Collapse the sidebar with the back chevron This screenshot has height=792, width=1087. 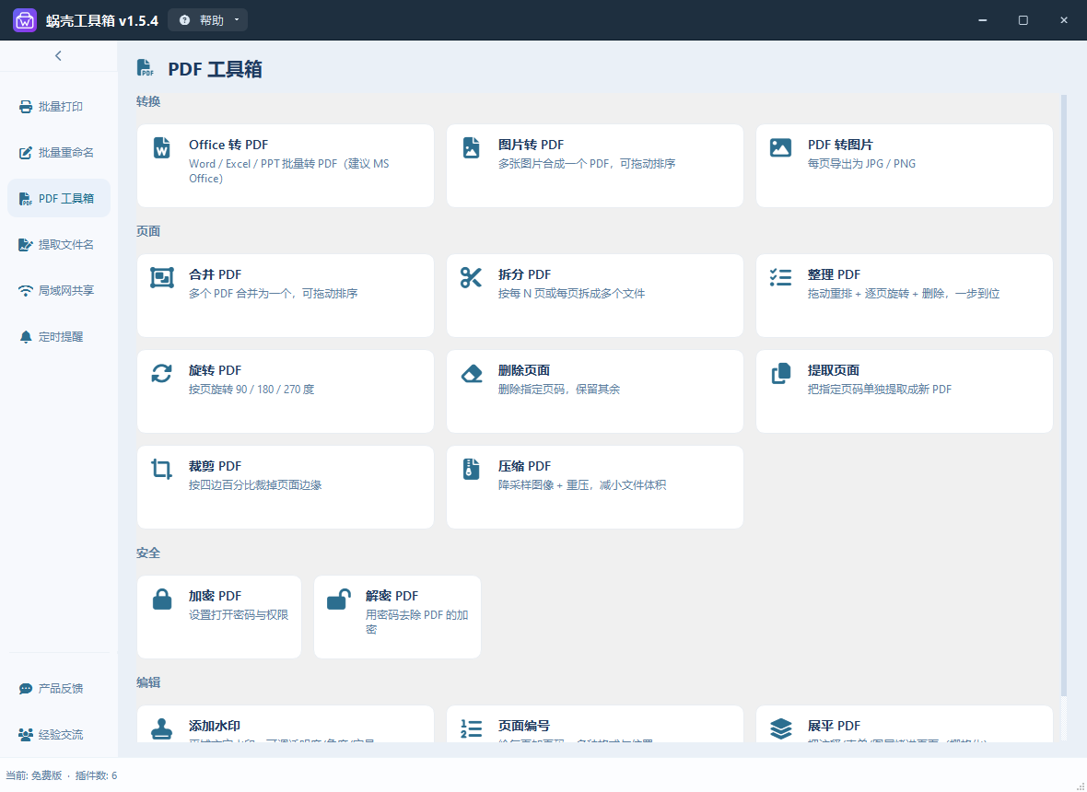tap(58, 56)
